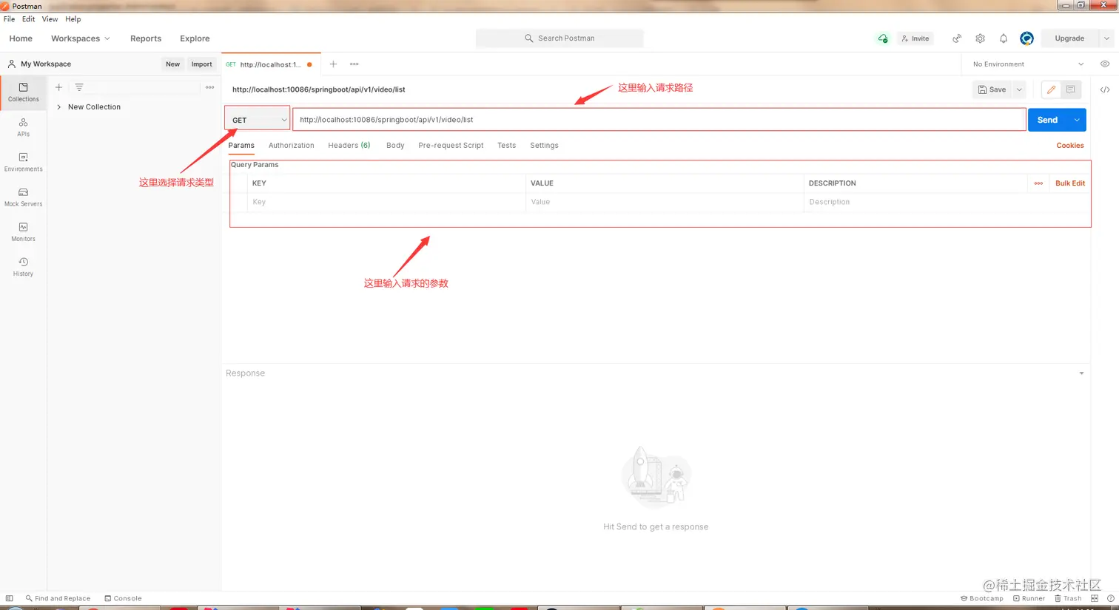Image resolution: width=1119 pixels, height=610 pixels.
Task: Open the Send options dropdown arrow
Action: (x=1077, y=120)
